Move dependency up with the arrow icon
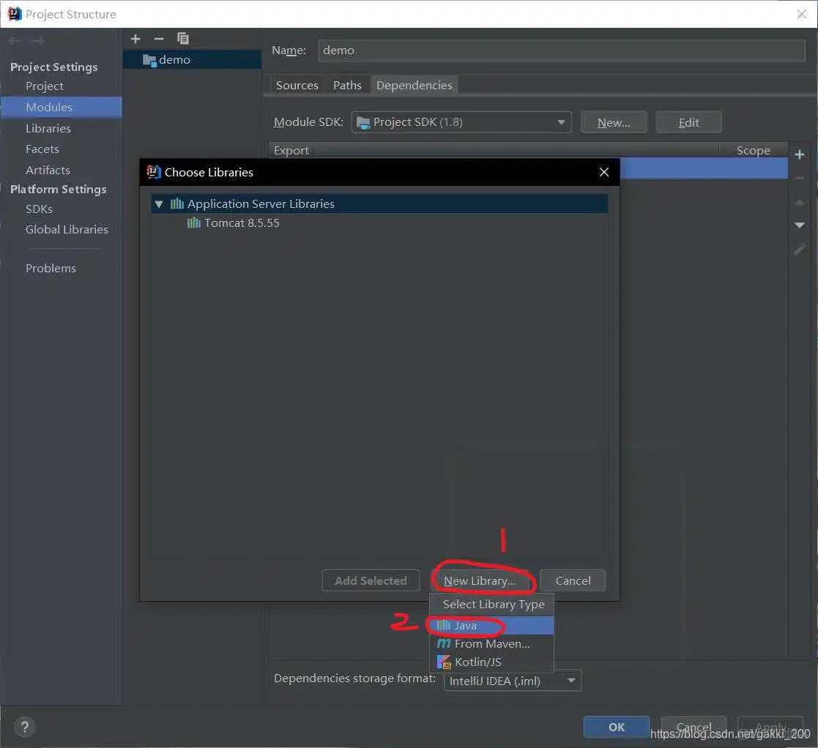 (800, 202)
